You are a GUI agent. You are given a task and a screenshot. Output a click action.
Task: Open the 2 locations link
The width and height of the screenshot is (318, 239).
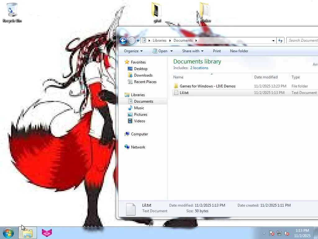pyautogui.click(x=199, y=68)
